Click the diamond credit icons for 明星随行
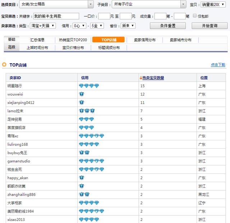230x223 pixels. pos(89,86)
